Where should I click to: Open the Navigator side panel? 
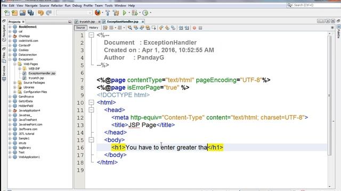coord(4,33)
